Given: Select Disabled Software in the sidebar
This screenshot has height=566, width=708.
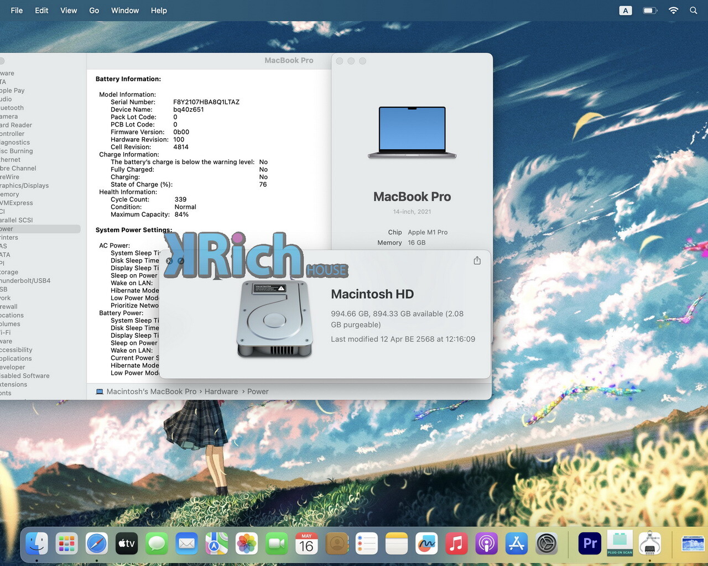Looking at the screenshot, I should coord(25,376).
